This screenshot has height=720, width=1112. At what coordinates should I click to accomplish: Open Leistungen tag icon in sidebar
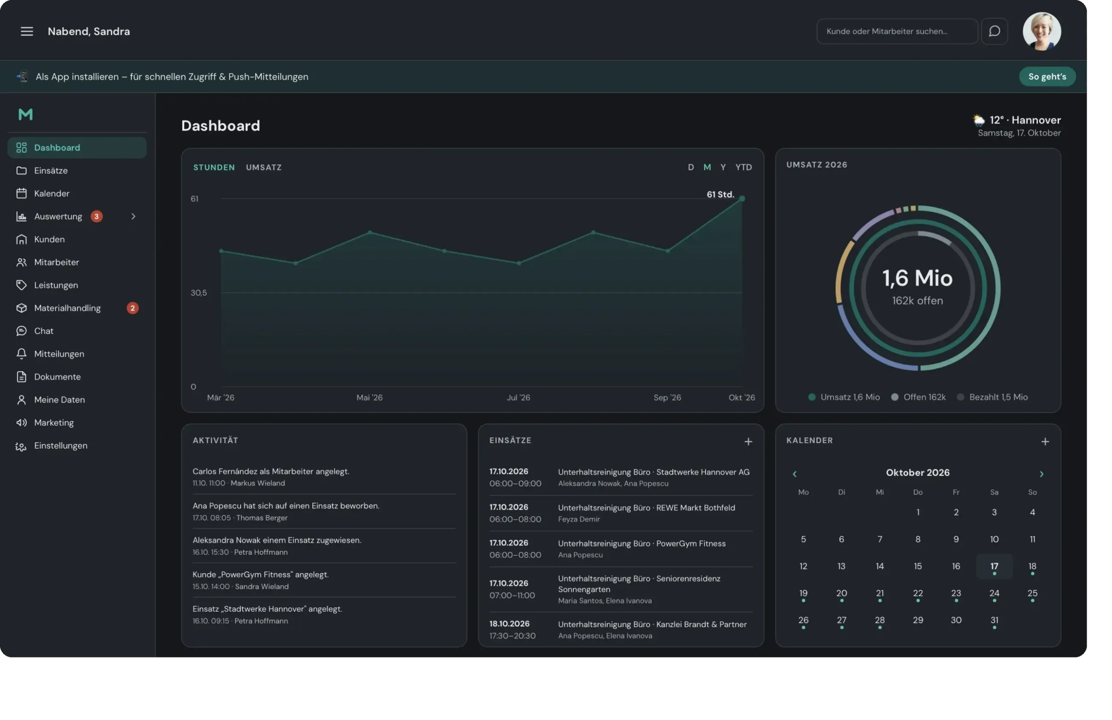(x=21, y=285)
